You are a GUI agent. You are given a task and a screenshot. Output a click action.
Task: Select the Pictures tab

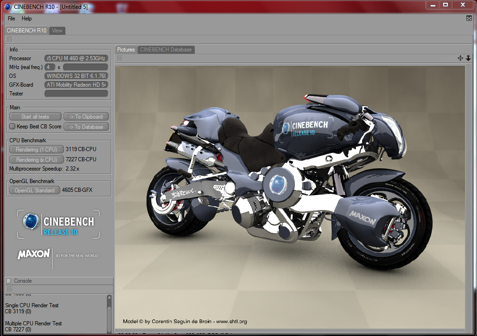(126, 50)
